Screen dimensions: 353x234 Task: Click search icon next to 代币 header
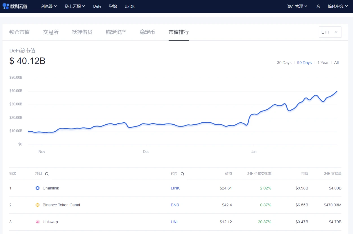[x=182, y=174]
